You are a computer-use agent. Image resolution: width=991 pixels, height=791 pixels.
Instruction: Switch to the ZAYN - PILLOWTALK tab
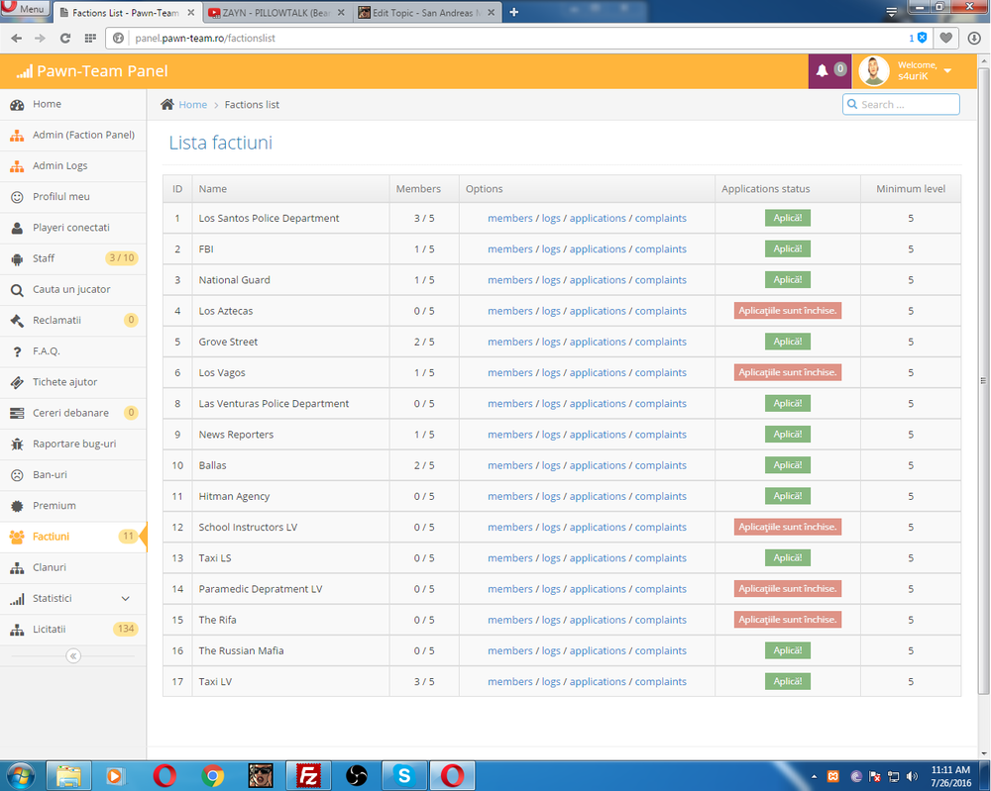pyautogui.click(x=277, y=13)
